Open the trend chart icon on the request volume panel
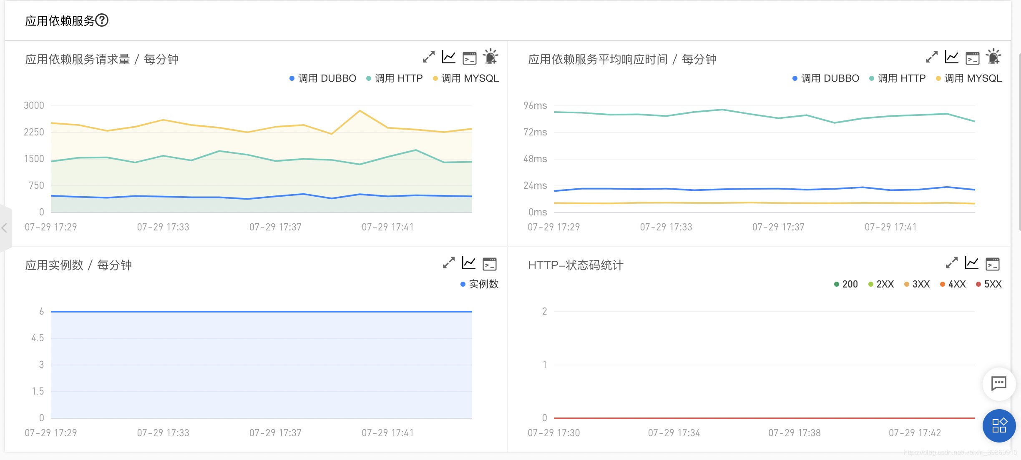 point(448,57)
